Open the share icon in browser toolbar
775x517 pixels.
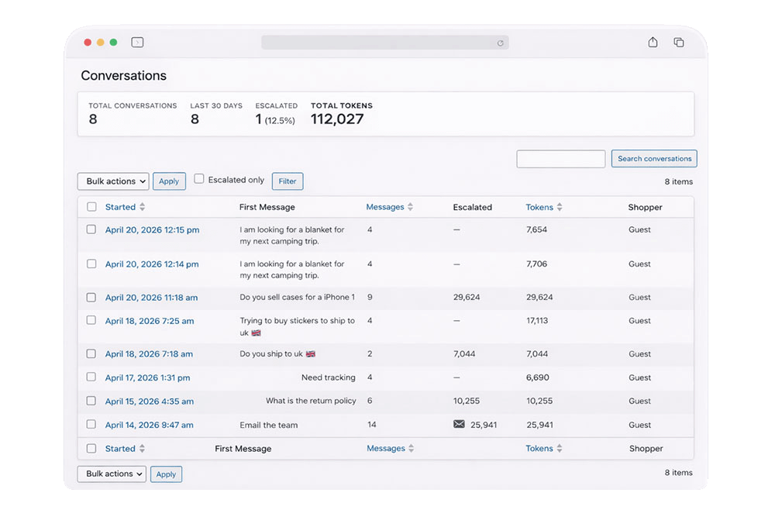[653, 42]
